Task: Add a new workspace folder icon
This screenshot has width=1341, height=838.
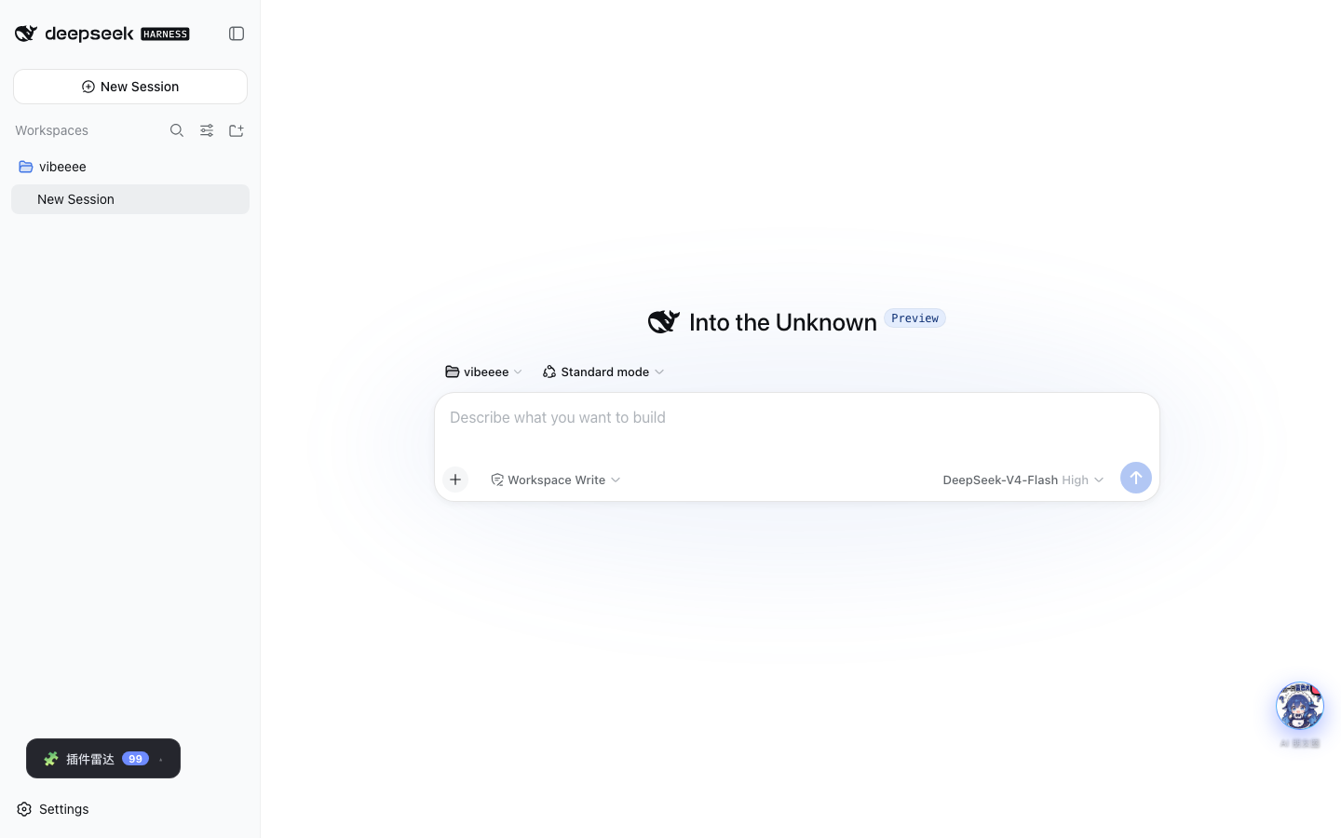Action: click(x=237, y=130)
